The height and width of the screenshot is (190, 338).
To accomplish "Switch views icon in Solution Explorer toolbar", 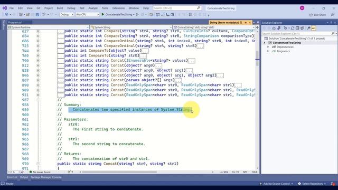I will pyautogui.click(x=279, y=28).
